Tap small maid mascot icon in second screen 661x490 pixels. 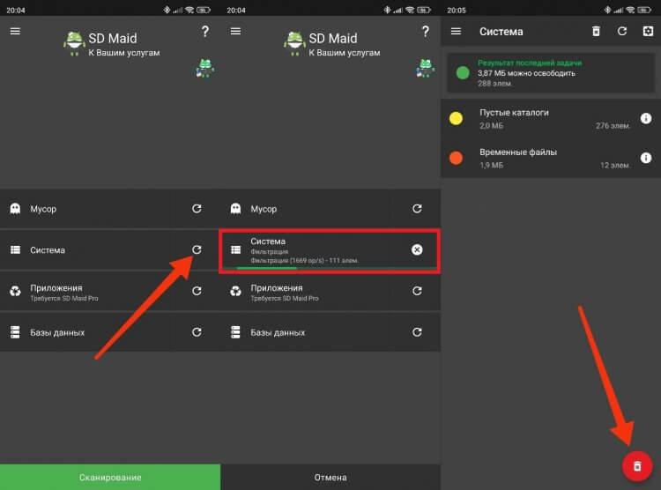pos(426,68)
